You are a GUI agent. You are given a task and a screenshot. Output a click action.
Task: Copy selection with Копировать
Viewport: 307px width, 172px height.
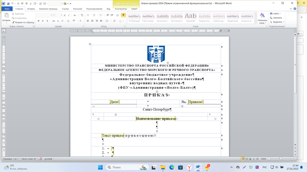click(19, 18)
